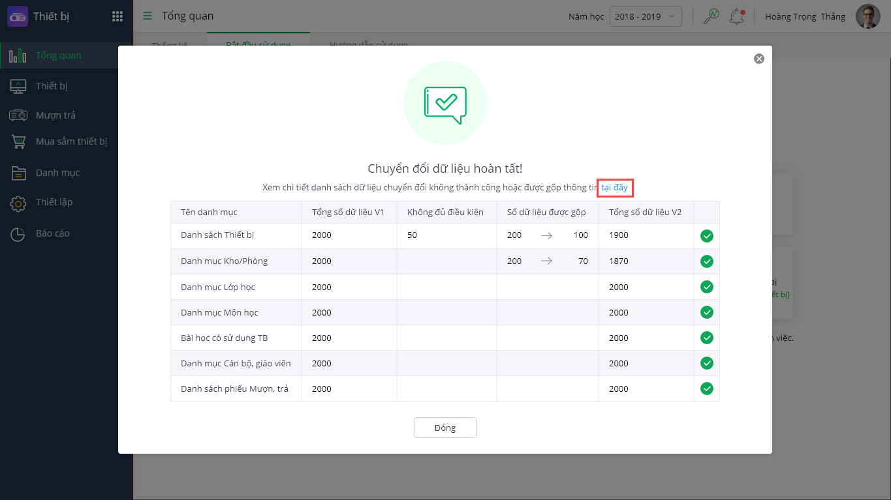Click the green check for Danh mục Cán bộ, giáo viên

706,363
